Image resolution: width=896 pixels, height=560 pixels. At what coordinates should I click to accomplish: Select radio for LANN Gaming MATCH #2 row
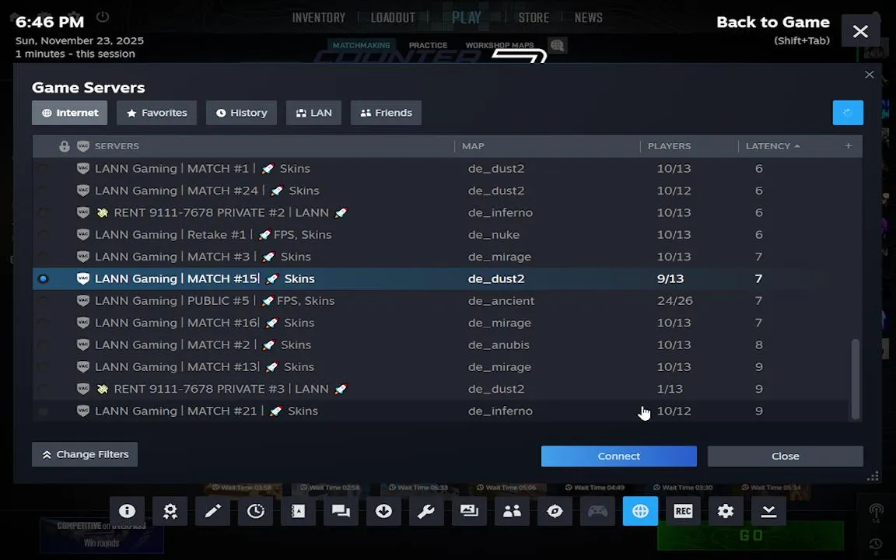(43, 345)
